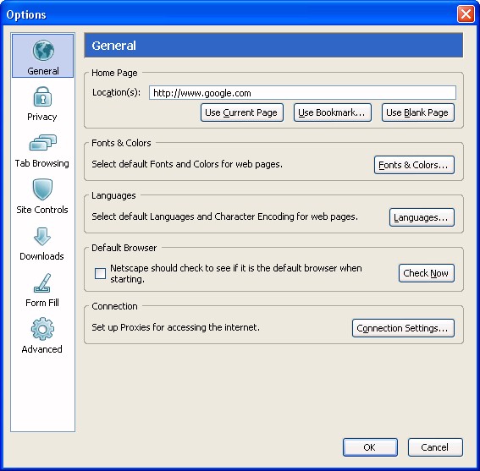This screenshot has height=471, width=480.
Task: Open the Privacy padlock category
Action: (x=42, y=96)
